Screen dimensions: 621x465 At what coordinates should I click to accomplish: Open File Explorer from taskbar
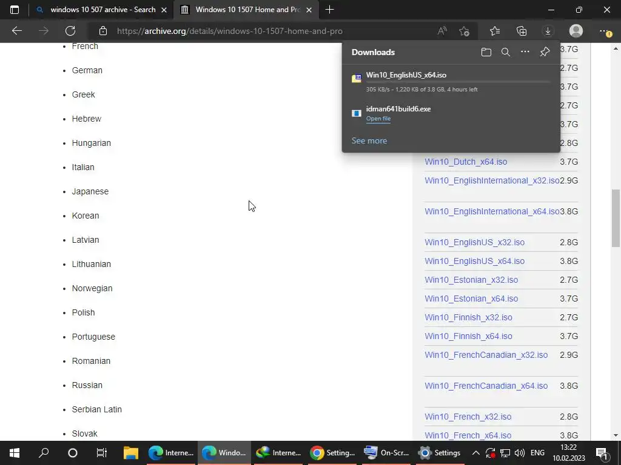tap(131, 453)
